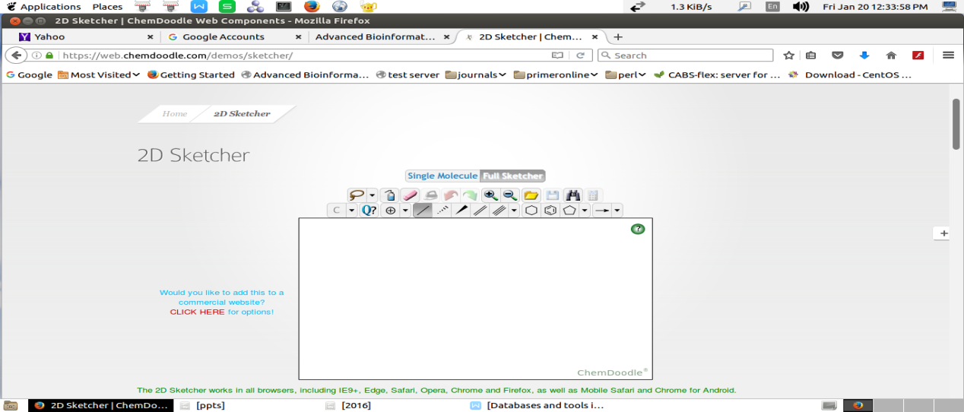Click the Downloads arrow icon

(864, 55)
